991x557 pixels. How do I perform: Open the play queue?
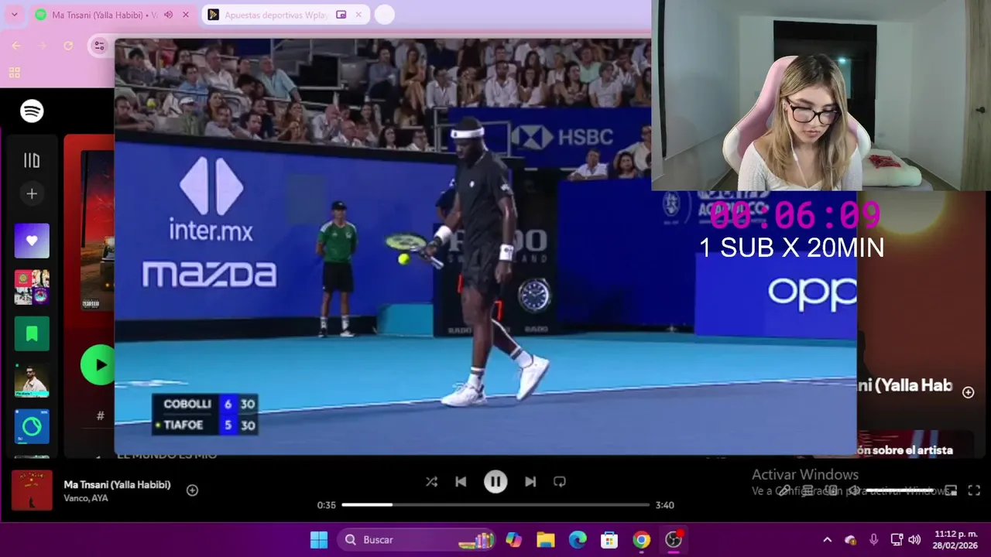click(808, 490)
